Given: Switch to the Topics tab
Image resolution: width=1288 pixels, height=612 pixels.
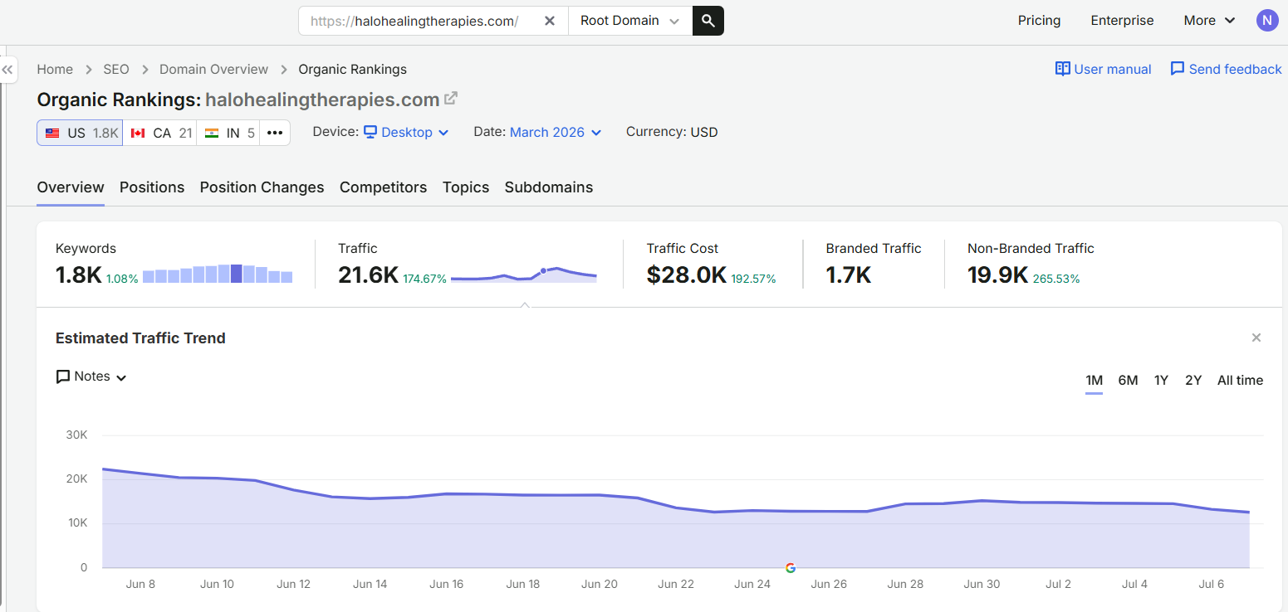Looking at the screenshot, I should [x=466, y=187].
